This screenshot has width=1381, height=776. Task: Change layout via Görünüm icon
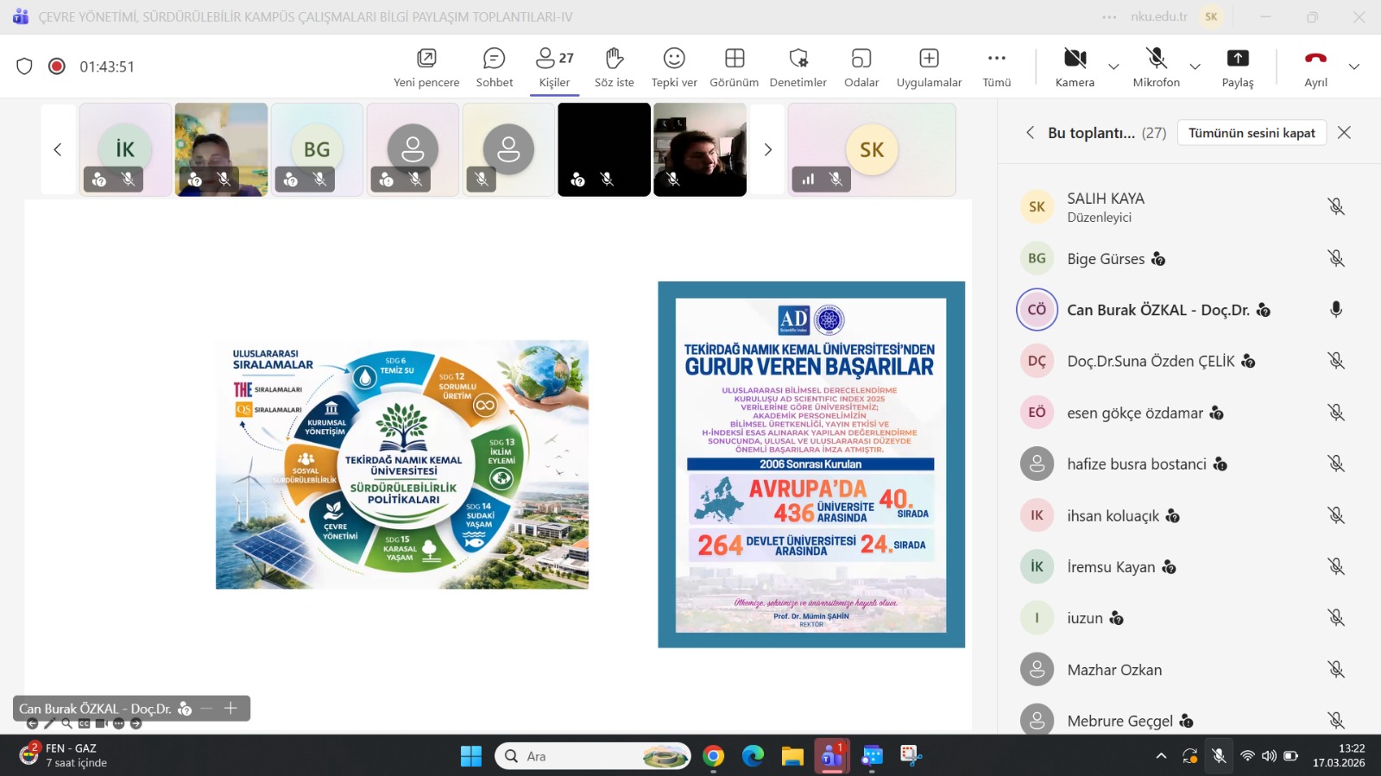click(x=734, y=59)
